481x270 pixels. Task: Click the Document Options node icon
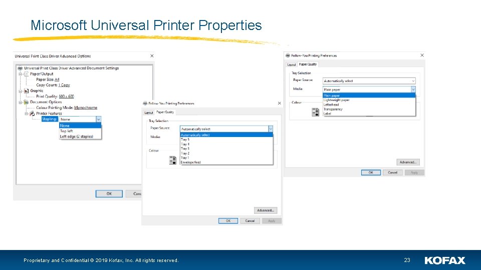tap(26, 102)
